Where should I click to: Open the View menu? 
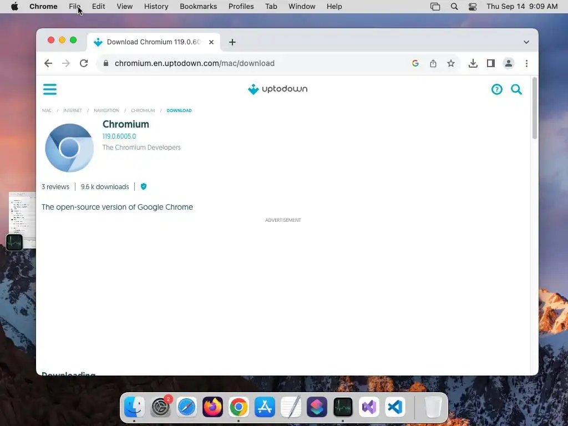(125, 7)
